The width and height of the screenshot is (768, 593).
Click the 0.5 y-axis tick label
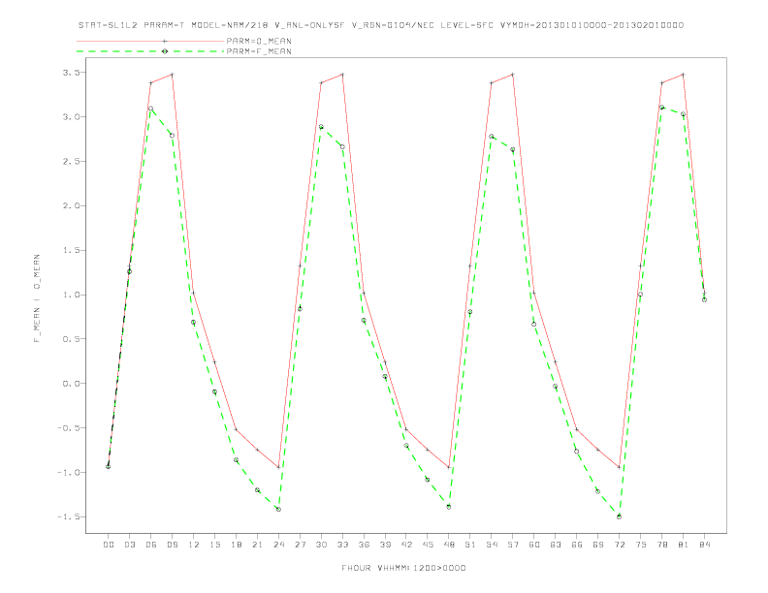[71, 339]
